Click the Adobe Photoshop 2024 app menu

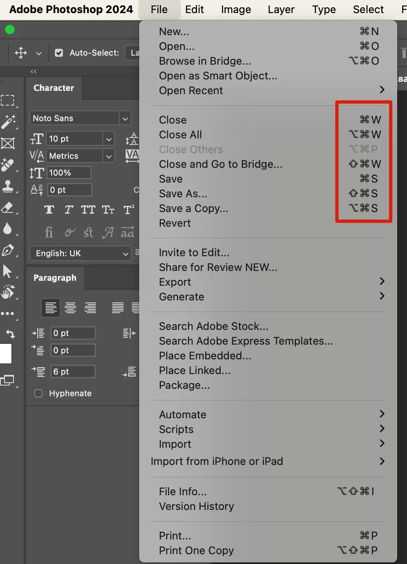click(x=71, y=9)
